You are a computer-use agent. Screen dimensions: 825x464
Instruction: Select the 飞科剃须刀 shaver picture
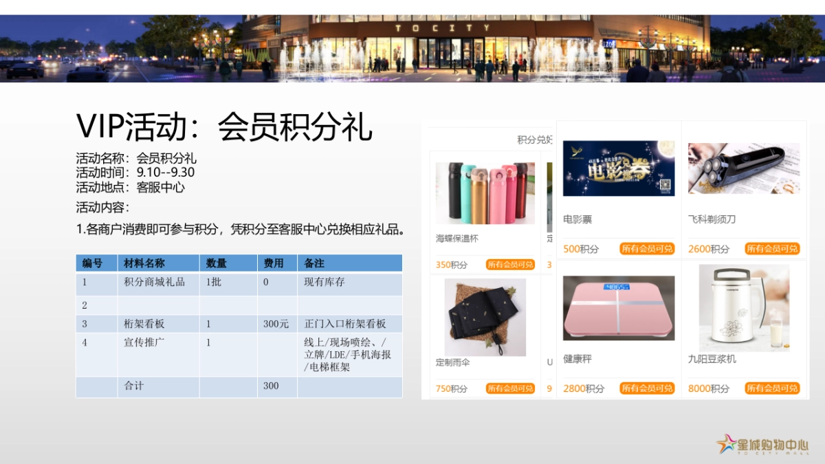[743, 168]
